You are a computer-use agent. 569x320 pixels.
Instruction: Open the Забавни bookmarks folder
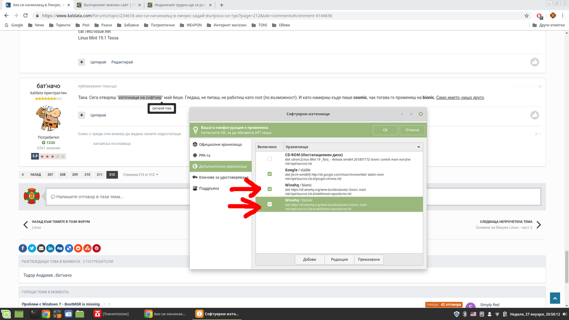point(128,25)
